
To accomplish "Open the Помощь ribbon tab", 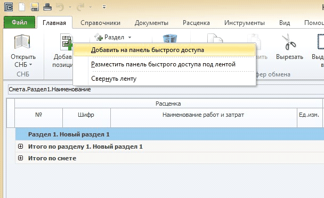I will tap(314, 23).
